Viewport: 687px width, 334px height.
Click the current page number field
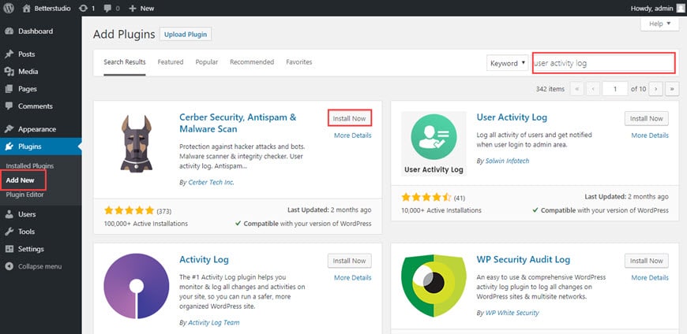[614, 89]
